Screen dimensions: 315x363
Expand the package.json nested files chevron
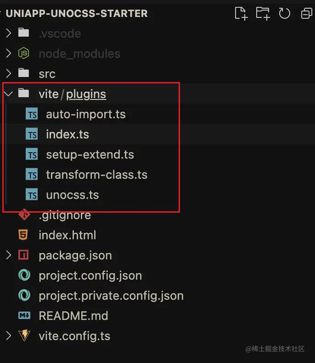pos(9,255)
